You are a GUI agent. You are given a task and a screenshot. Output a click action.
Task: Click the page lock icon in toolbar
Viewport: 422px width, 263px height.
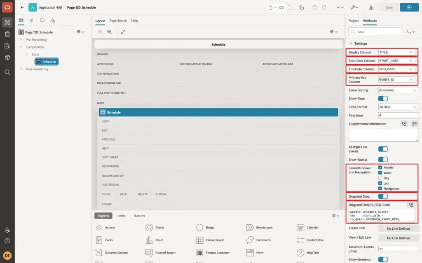pos(301,7)
